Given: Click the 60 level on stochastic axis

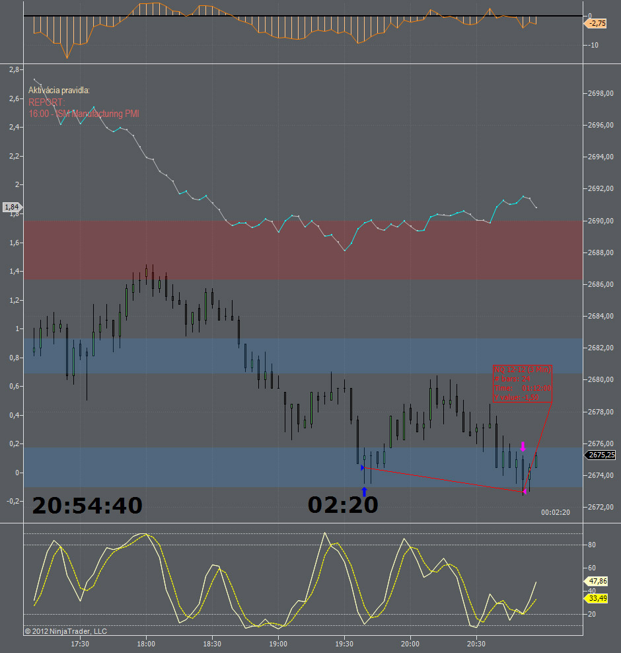Looking at the screenshot, I should point(591,568).
